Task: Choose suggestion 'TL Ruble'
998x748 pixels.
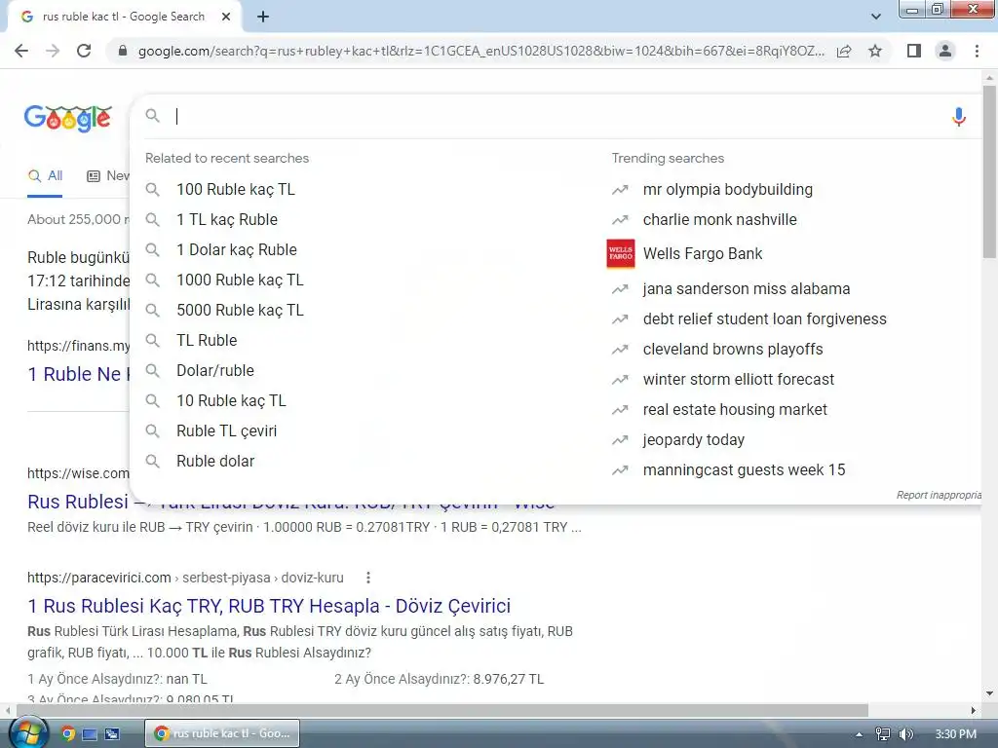Action: (x=207, y=340)
